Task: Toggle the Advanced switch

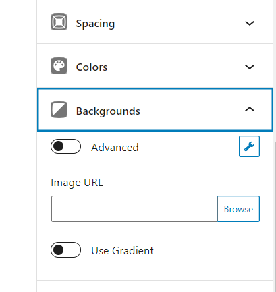Action: pos(65,146)
